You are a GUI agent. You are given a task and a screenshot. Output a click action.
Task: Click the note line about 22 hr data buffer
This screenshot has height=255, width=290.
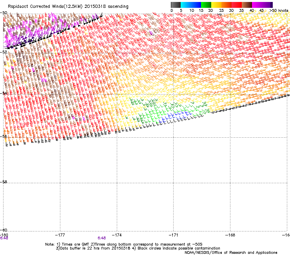[138, 248]
